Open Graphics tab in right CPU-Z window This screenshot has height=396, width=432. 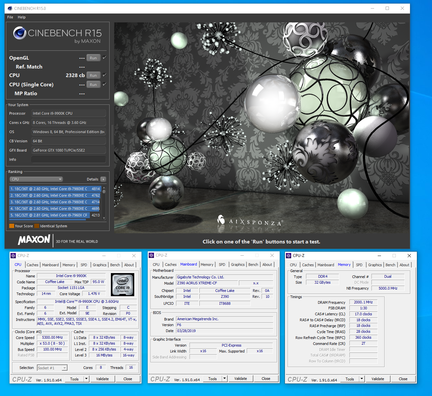375,265
